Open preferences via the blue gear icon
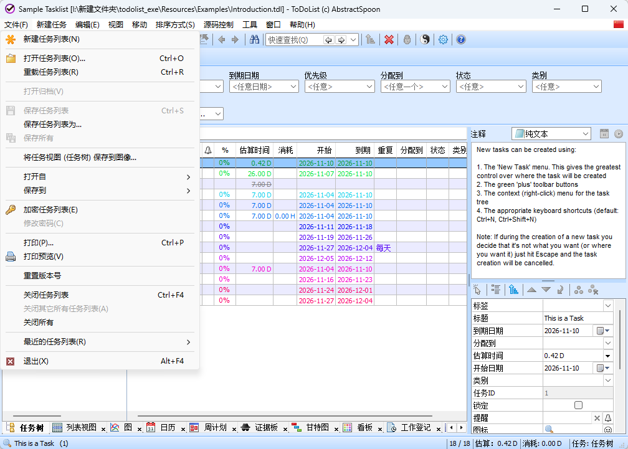 [443, 39]
